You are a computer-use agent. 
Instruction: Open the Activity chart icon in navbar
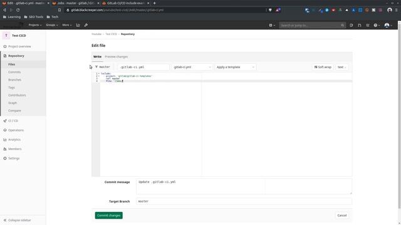(x=78, y=25)
